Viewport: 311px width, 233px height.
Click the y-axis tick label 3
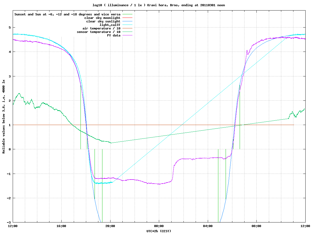point(9,76)
